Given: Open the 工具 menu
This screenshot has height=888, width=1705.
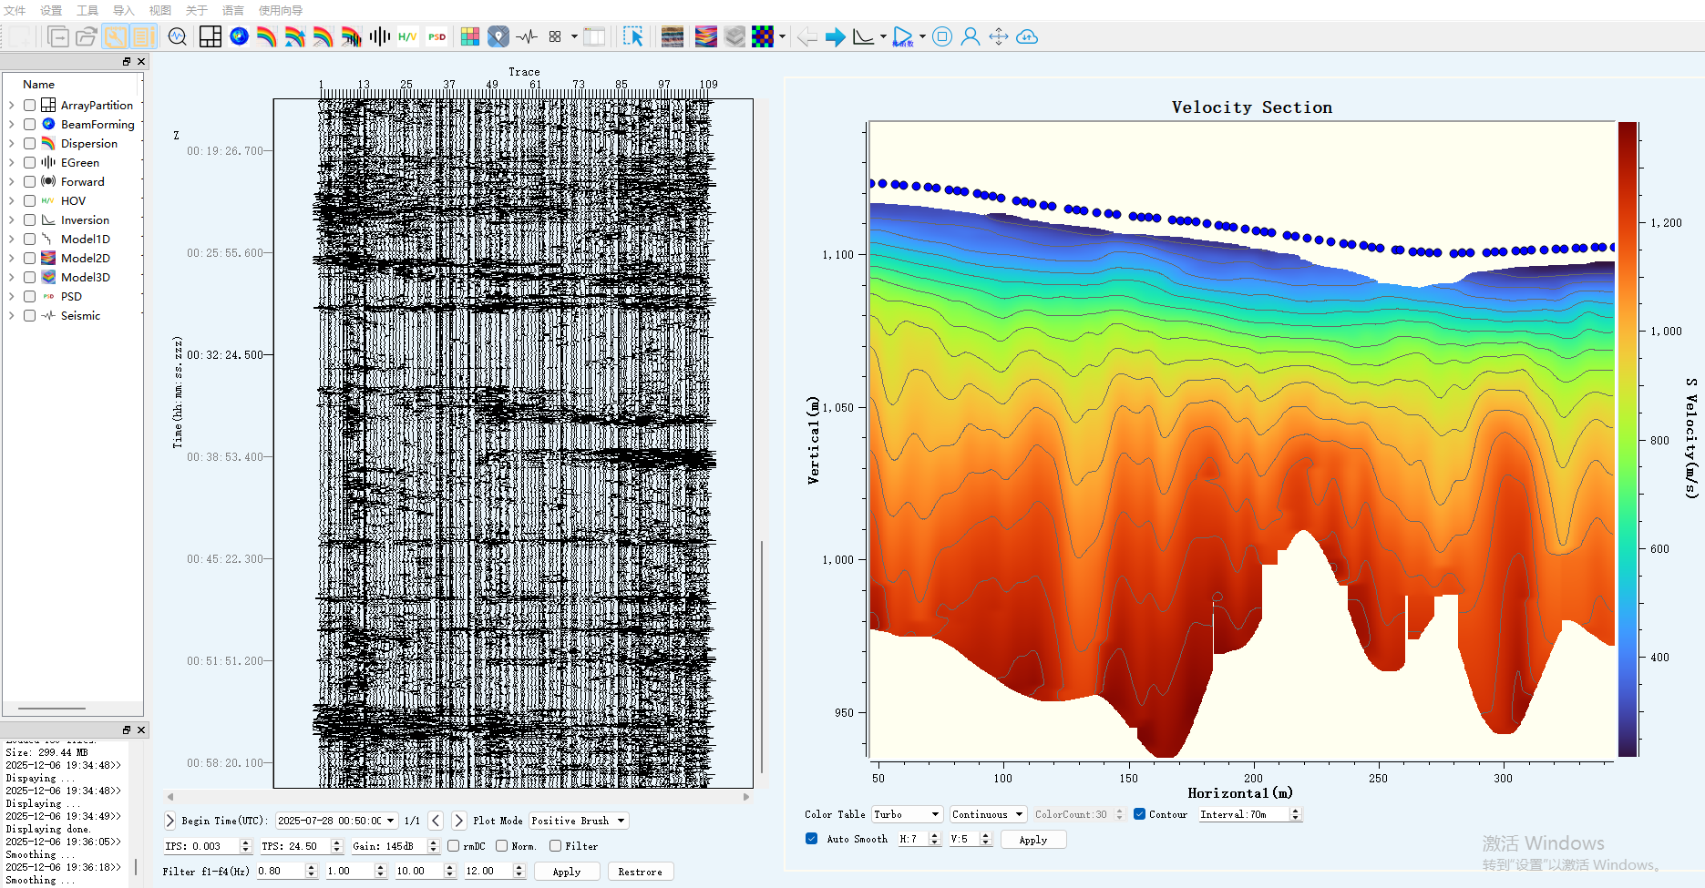Looking at the screenshot, I should 87,10.
